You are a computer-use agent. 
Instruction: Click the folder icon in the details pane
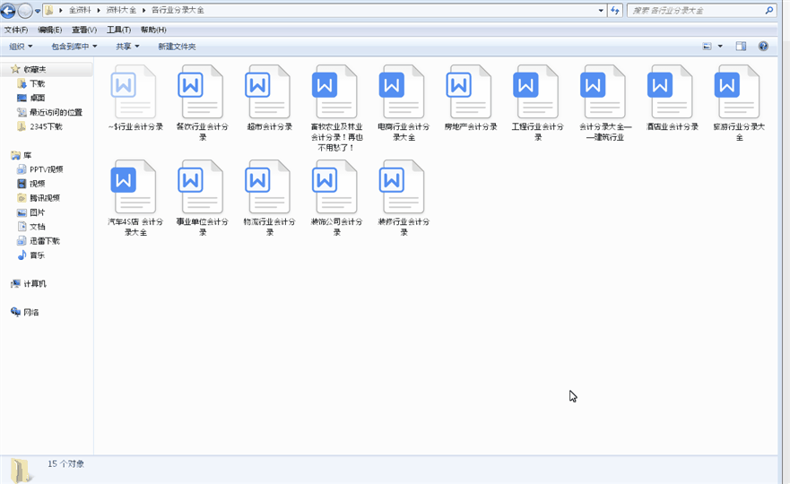point(20,471)
